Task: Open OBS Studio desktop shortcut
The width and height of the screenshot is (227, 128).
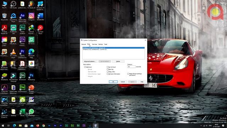Action: 13,5
